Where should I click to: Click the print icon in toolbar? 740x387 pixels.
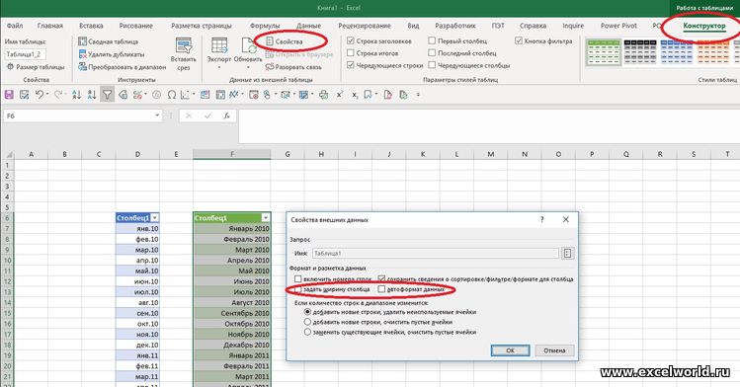(323, 95)
